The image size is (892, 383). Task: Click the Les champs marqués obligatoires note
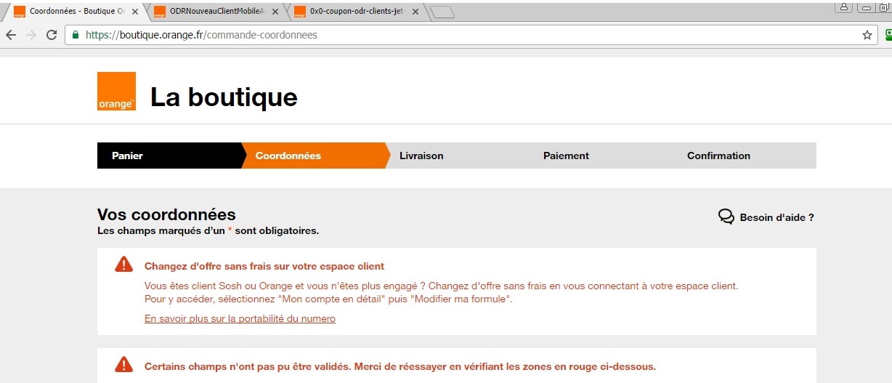[x=208, y=231]
